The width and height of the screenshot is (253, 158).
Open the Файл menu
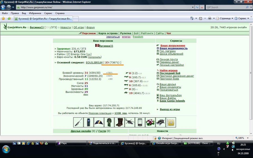(x=5, y=13)
